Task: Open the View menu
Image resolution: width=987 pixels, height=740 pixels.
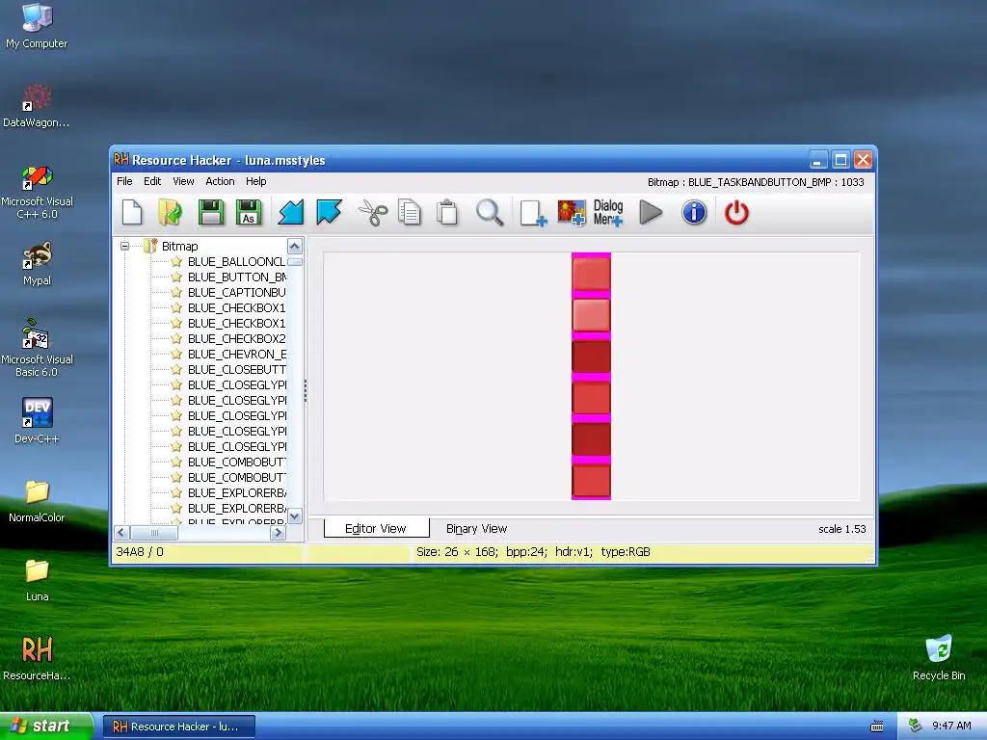Action: click(183, 181)
